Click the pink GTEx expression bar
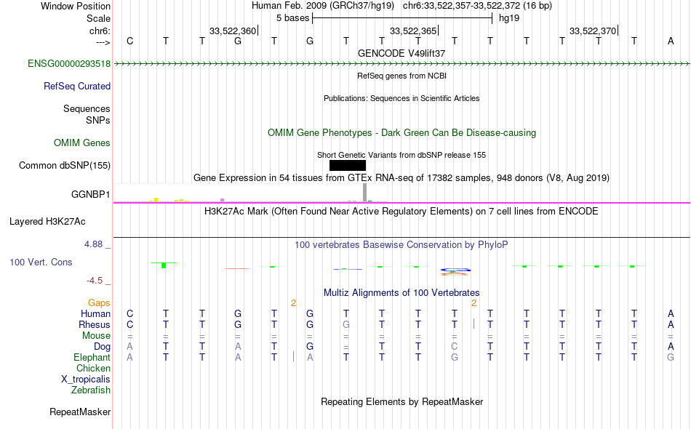 [222, 201]
